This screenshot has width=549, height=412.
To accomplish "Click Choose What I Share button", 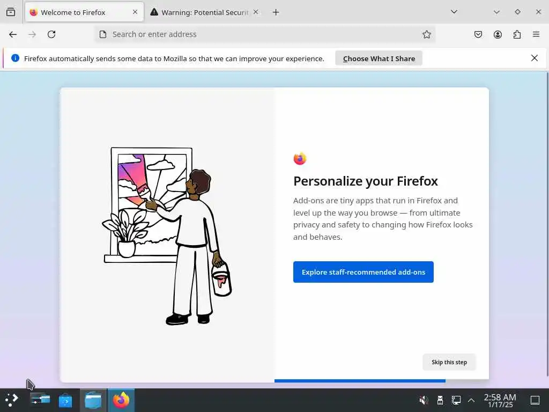I will coord(379,58).
